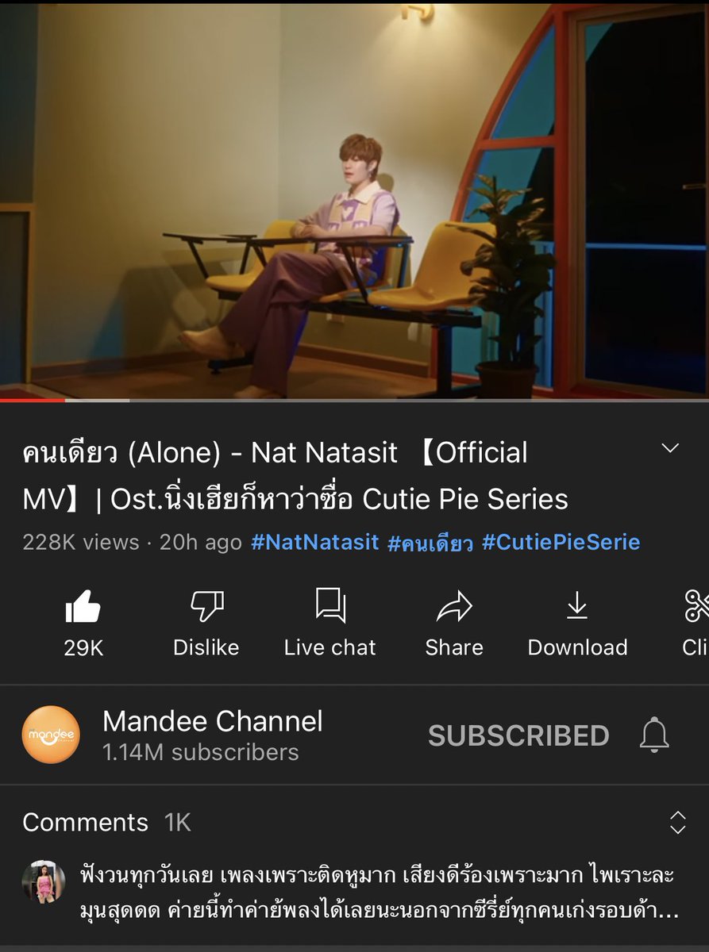Tap the Download arrow icon
This screenshot has height=952, width=709.
577,607
